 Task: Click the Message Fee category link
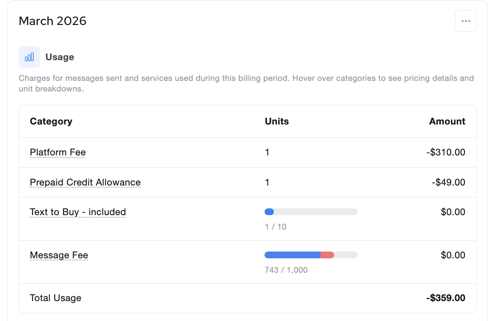coord(59,255)
